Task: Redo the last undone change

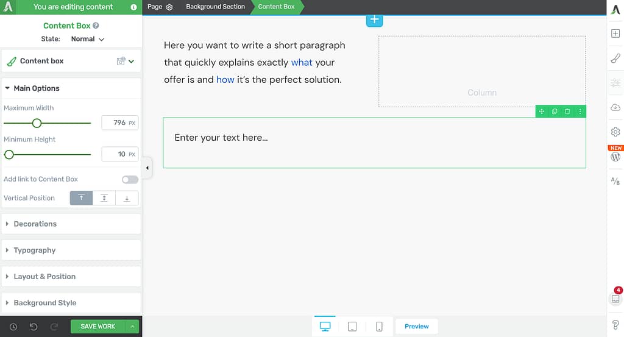Action: [x=54, y=327]
